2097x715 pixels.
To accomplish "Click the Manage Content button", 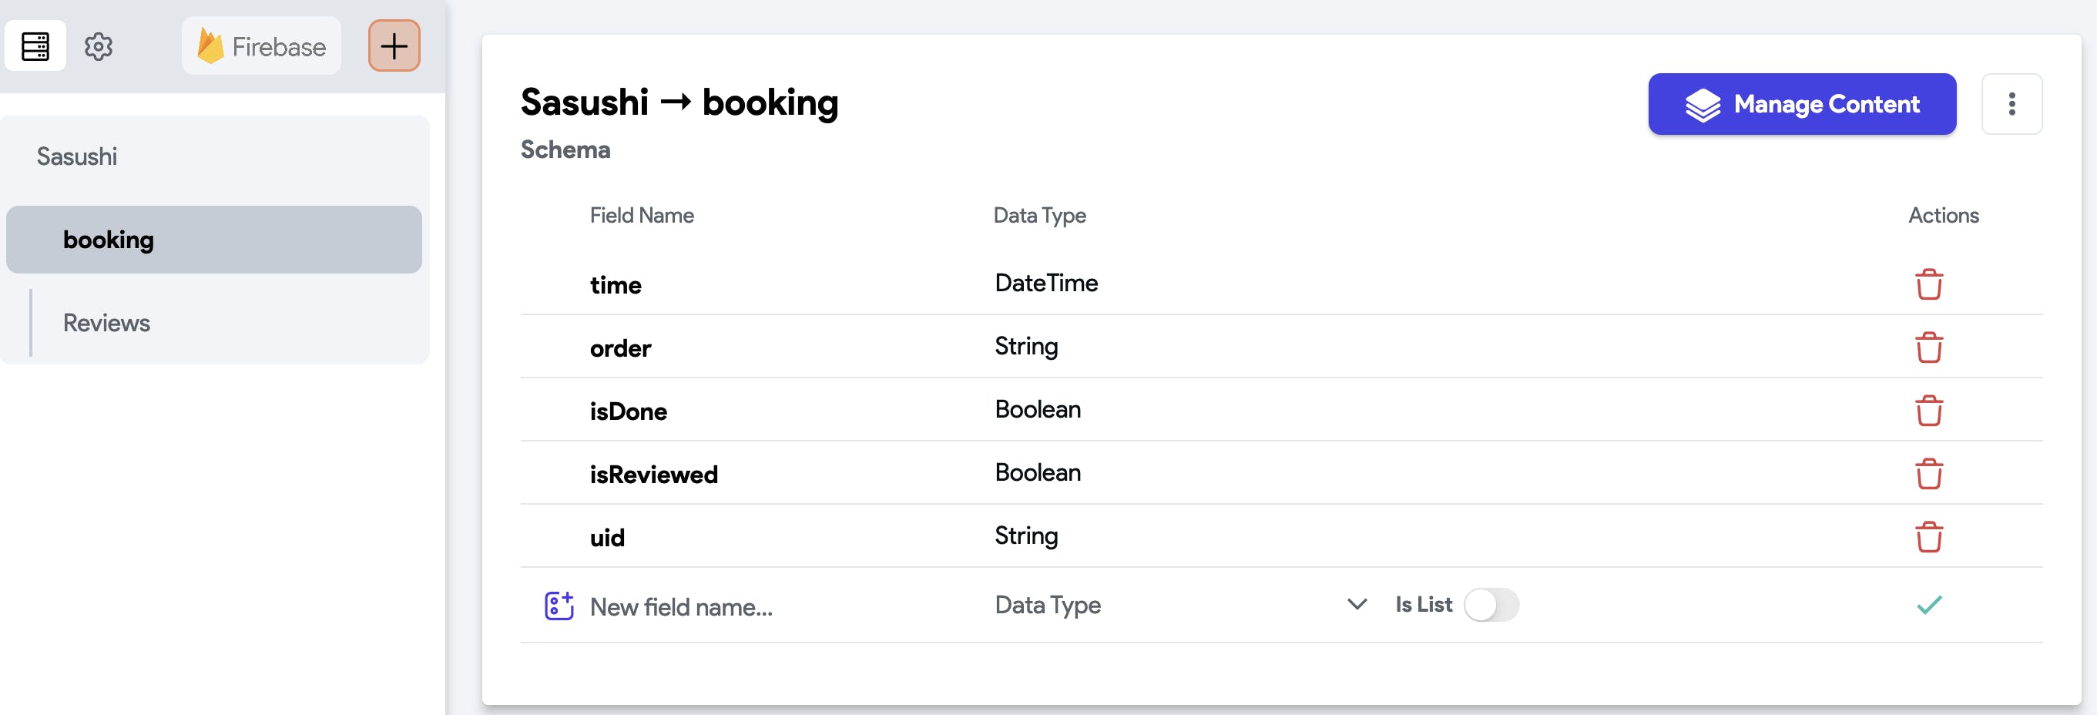I will click(x=1801, y=104).
